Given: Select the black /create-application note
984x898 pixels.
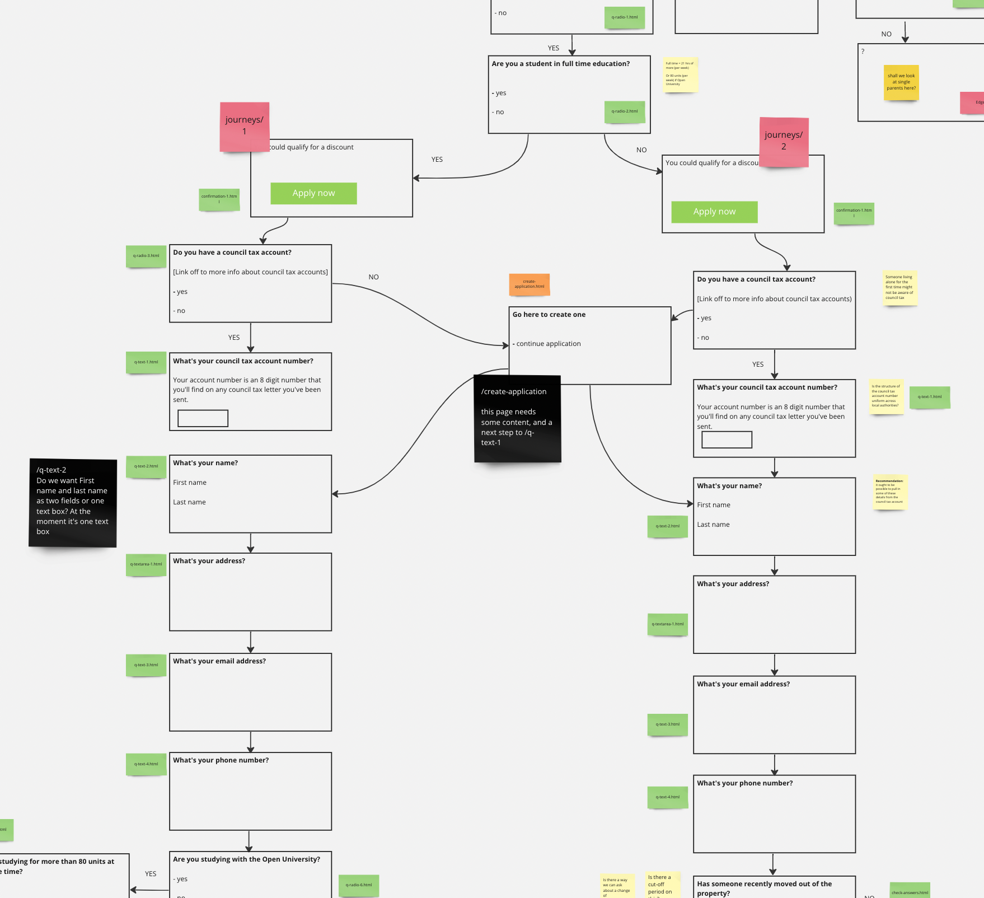Looking at the screenshot, I should 517,418.
